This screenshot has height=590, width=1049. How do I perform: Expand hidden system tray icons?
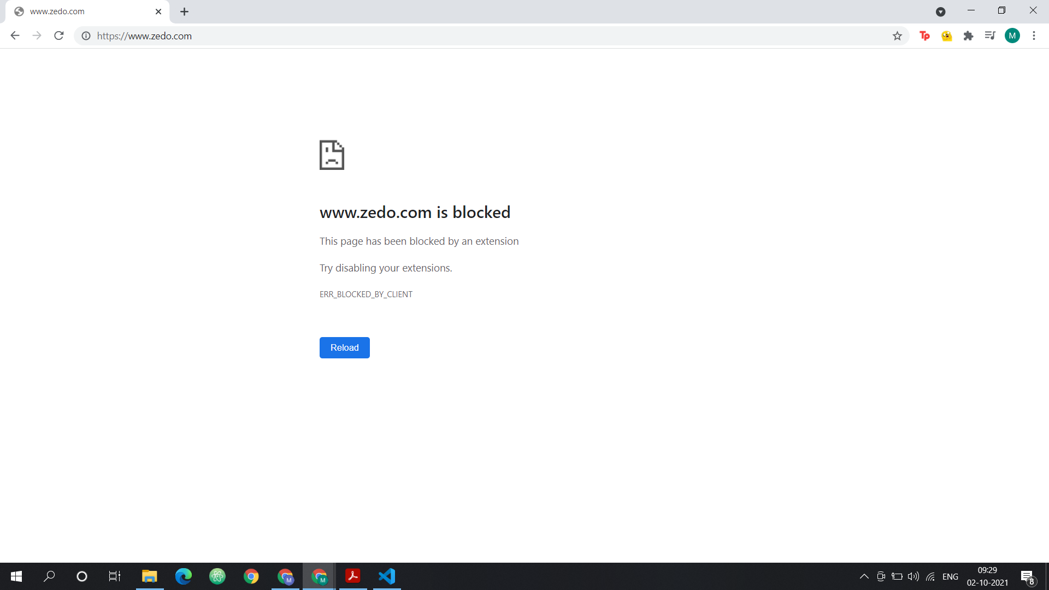pos(864,576)
